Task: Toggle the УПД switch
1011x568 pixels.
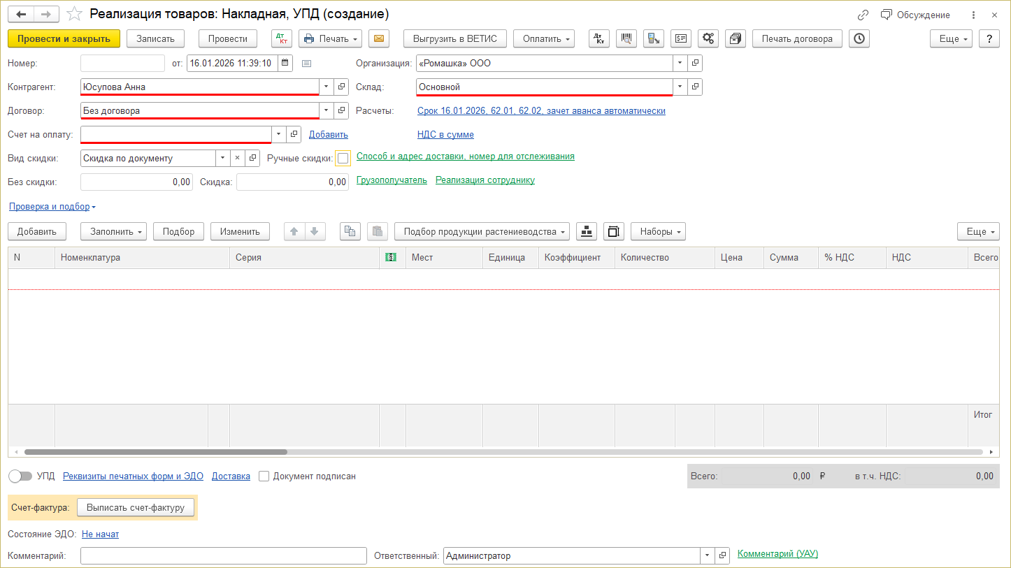Action: 20,476
